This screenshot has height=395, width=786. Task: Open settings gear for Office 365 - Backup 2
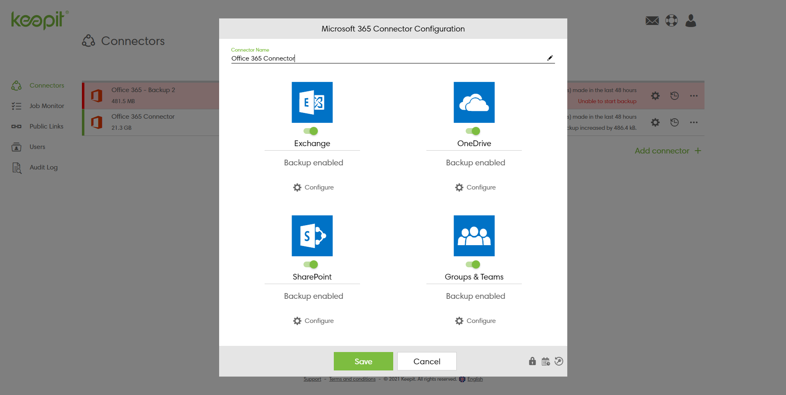coord(655,96)
